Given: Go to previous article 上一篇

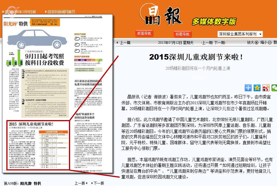Looking at the screenshot, I should tap(123, 43).
